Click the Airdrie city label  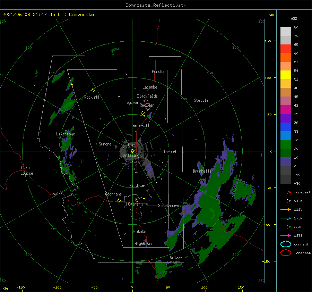[x=137, y=185]
